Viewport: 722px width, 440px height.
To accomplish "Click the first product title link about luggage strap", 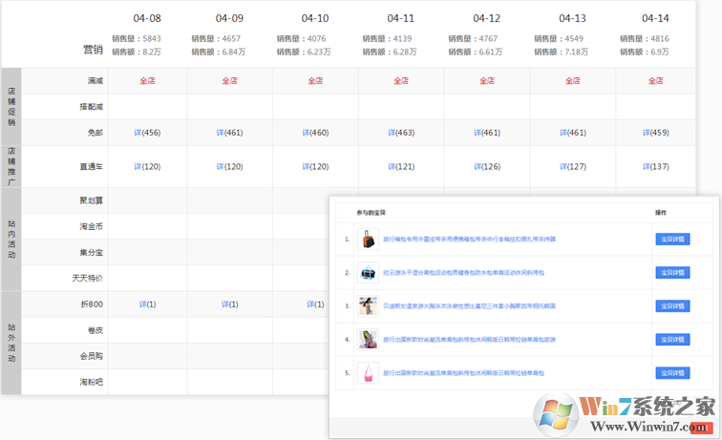I will tap(468, 240).
